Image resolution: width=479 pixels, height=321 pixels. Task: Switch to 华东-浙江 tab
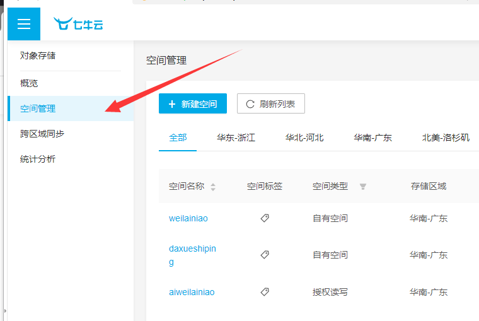coord(236,137)
